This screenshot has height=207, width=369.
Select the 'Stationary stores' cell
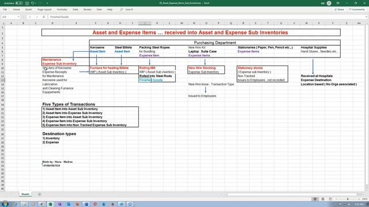tap(250, 68)
